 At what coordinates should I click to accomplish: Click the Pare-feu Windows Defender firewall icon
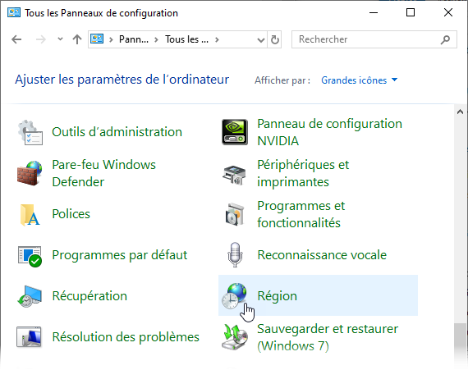click(30, 173)
